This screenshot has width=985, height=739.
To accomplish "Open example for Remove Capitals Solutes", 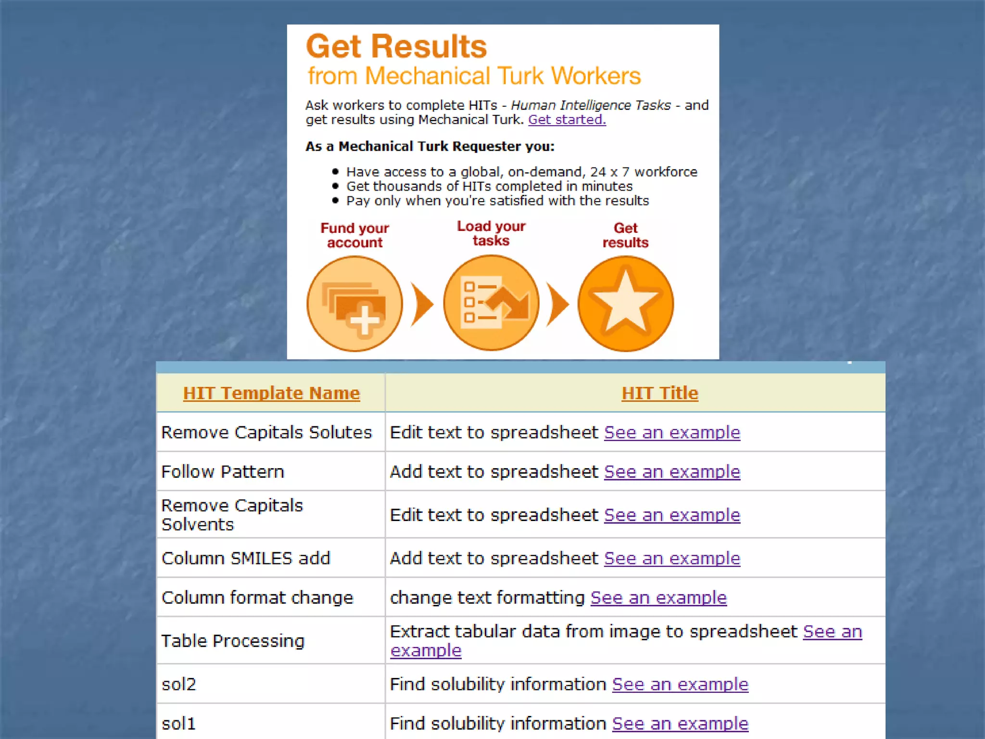I will [x=672, y=433].
